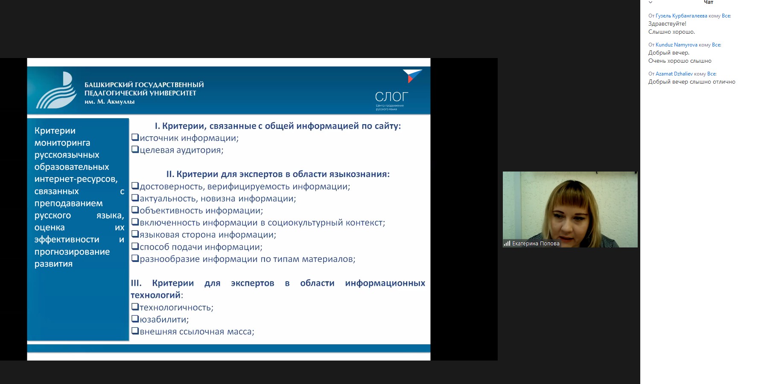Screen dimensions: 776x384
Task: Click the bullet box beside целевая аудитория
Action: tap(135, 149)
